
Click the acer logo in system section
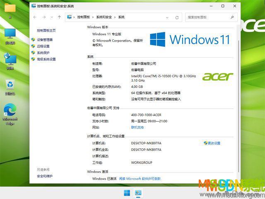point(218,77)
